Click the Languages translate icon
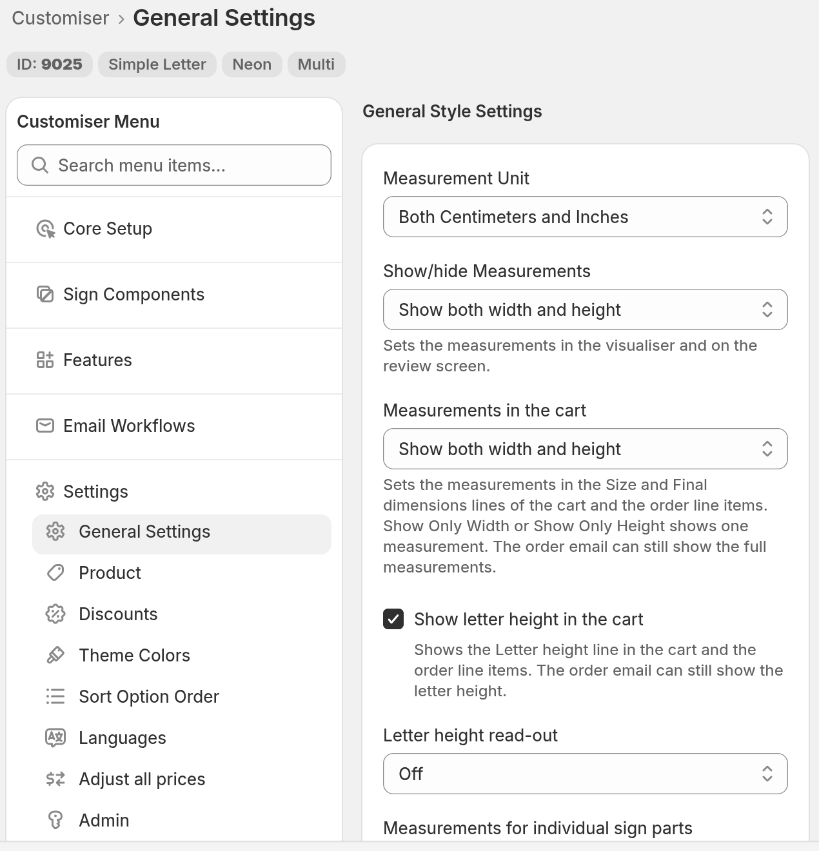 coord(55,738)
